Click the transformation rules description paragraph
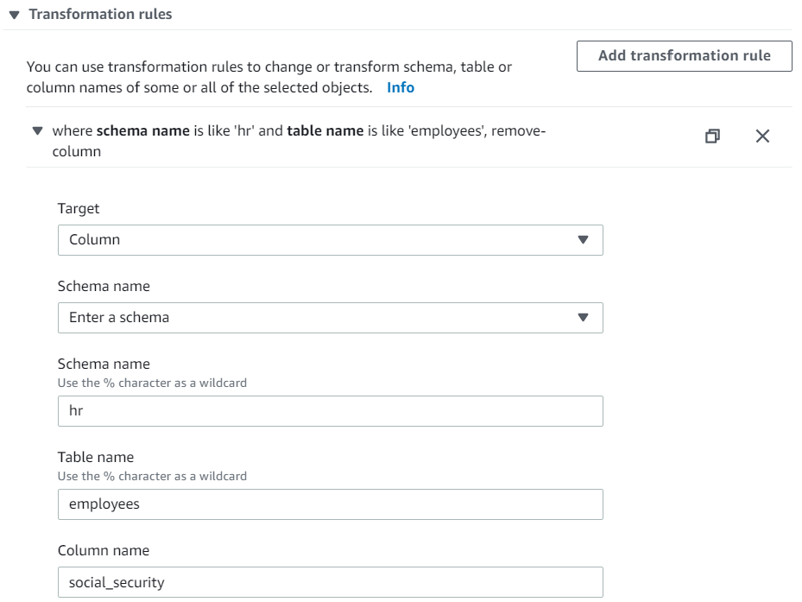 [268, 77]
